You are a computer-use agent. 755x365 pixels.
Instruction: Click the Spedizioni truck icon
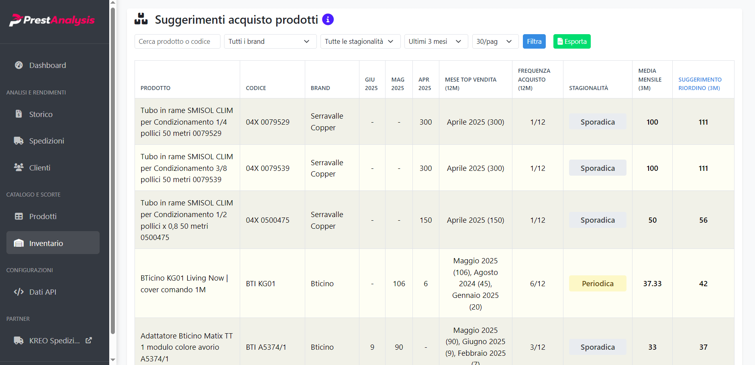[19, 141]
